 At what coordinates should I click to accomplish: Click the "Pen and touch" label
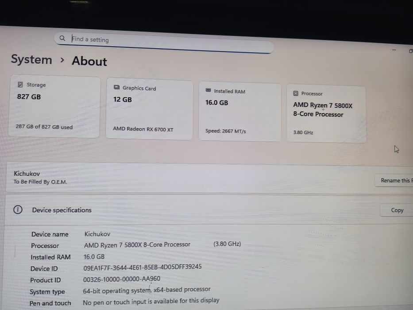[50, 303]
